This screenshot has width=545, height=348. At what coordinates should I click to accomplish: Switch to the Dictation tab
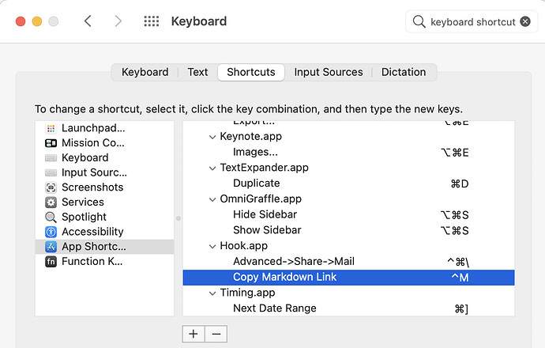click(404, 72)
